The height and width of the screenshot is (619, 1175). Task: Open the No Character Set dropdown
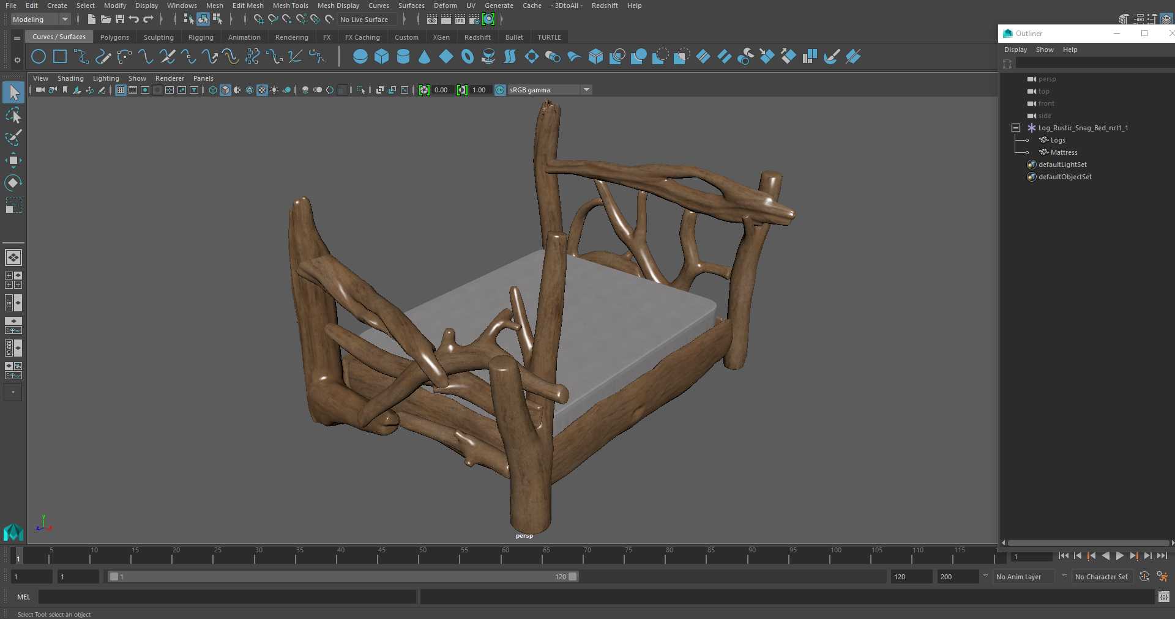(1102, 577)
